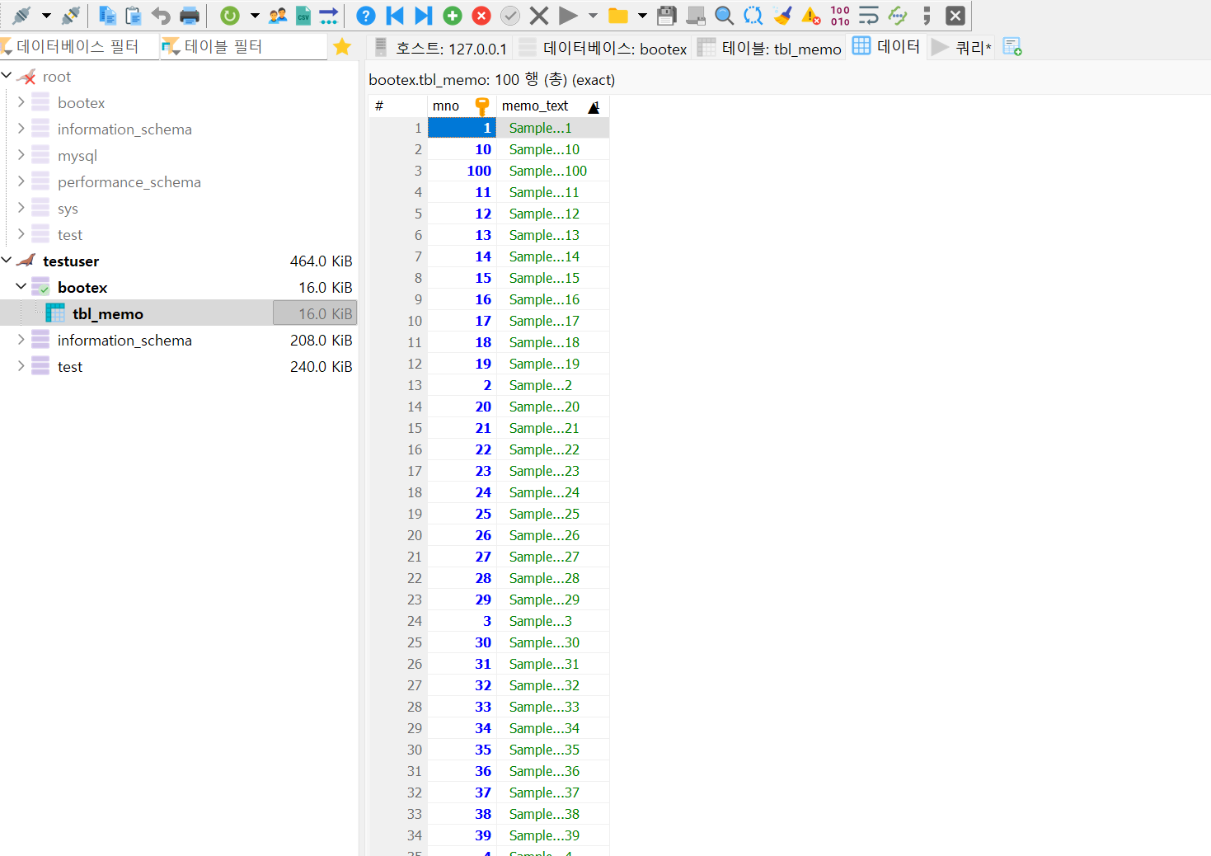Switch to the data grid tab
The width and height of the screenshot is (1211, 856).
886,46
